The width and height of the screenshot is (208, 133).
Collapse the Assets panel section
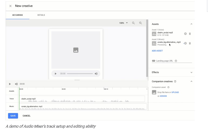(x=191, y=24)
